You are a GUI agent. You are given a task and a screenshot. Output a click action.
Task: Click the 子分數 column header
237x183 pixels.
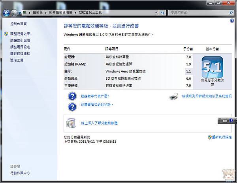click(188, 49)
